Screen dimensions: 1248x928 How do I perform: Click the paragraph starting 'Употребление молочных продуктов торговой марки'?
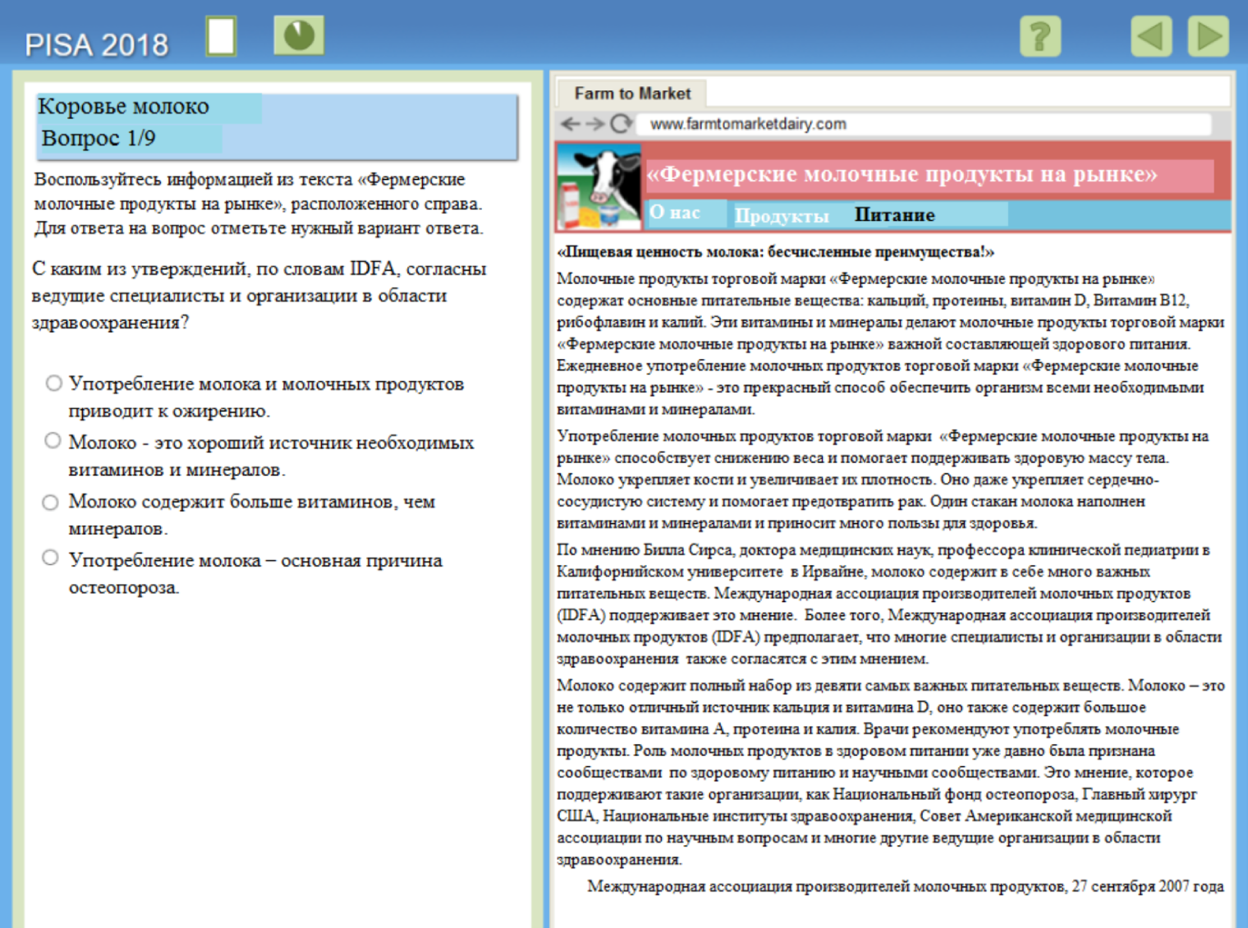(x=883, y=479)
